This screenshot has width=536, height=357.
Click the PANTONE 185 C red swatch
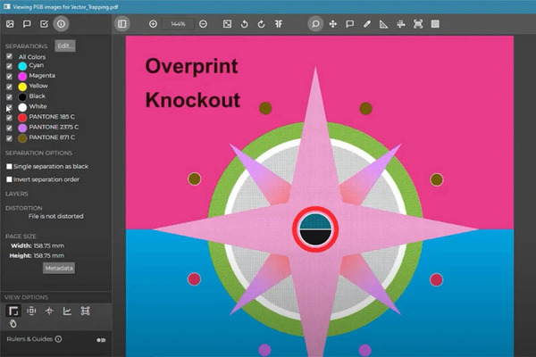click(22, 118)
